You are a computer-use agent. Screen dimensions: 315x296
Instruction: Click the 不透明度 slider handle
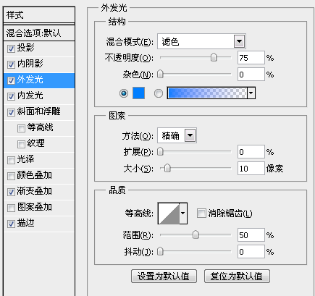click(x=214, y=58)
